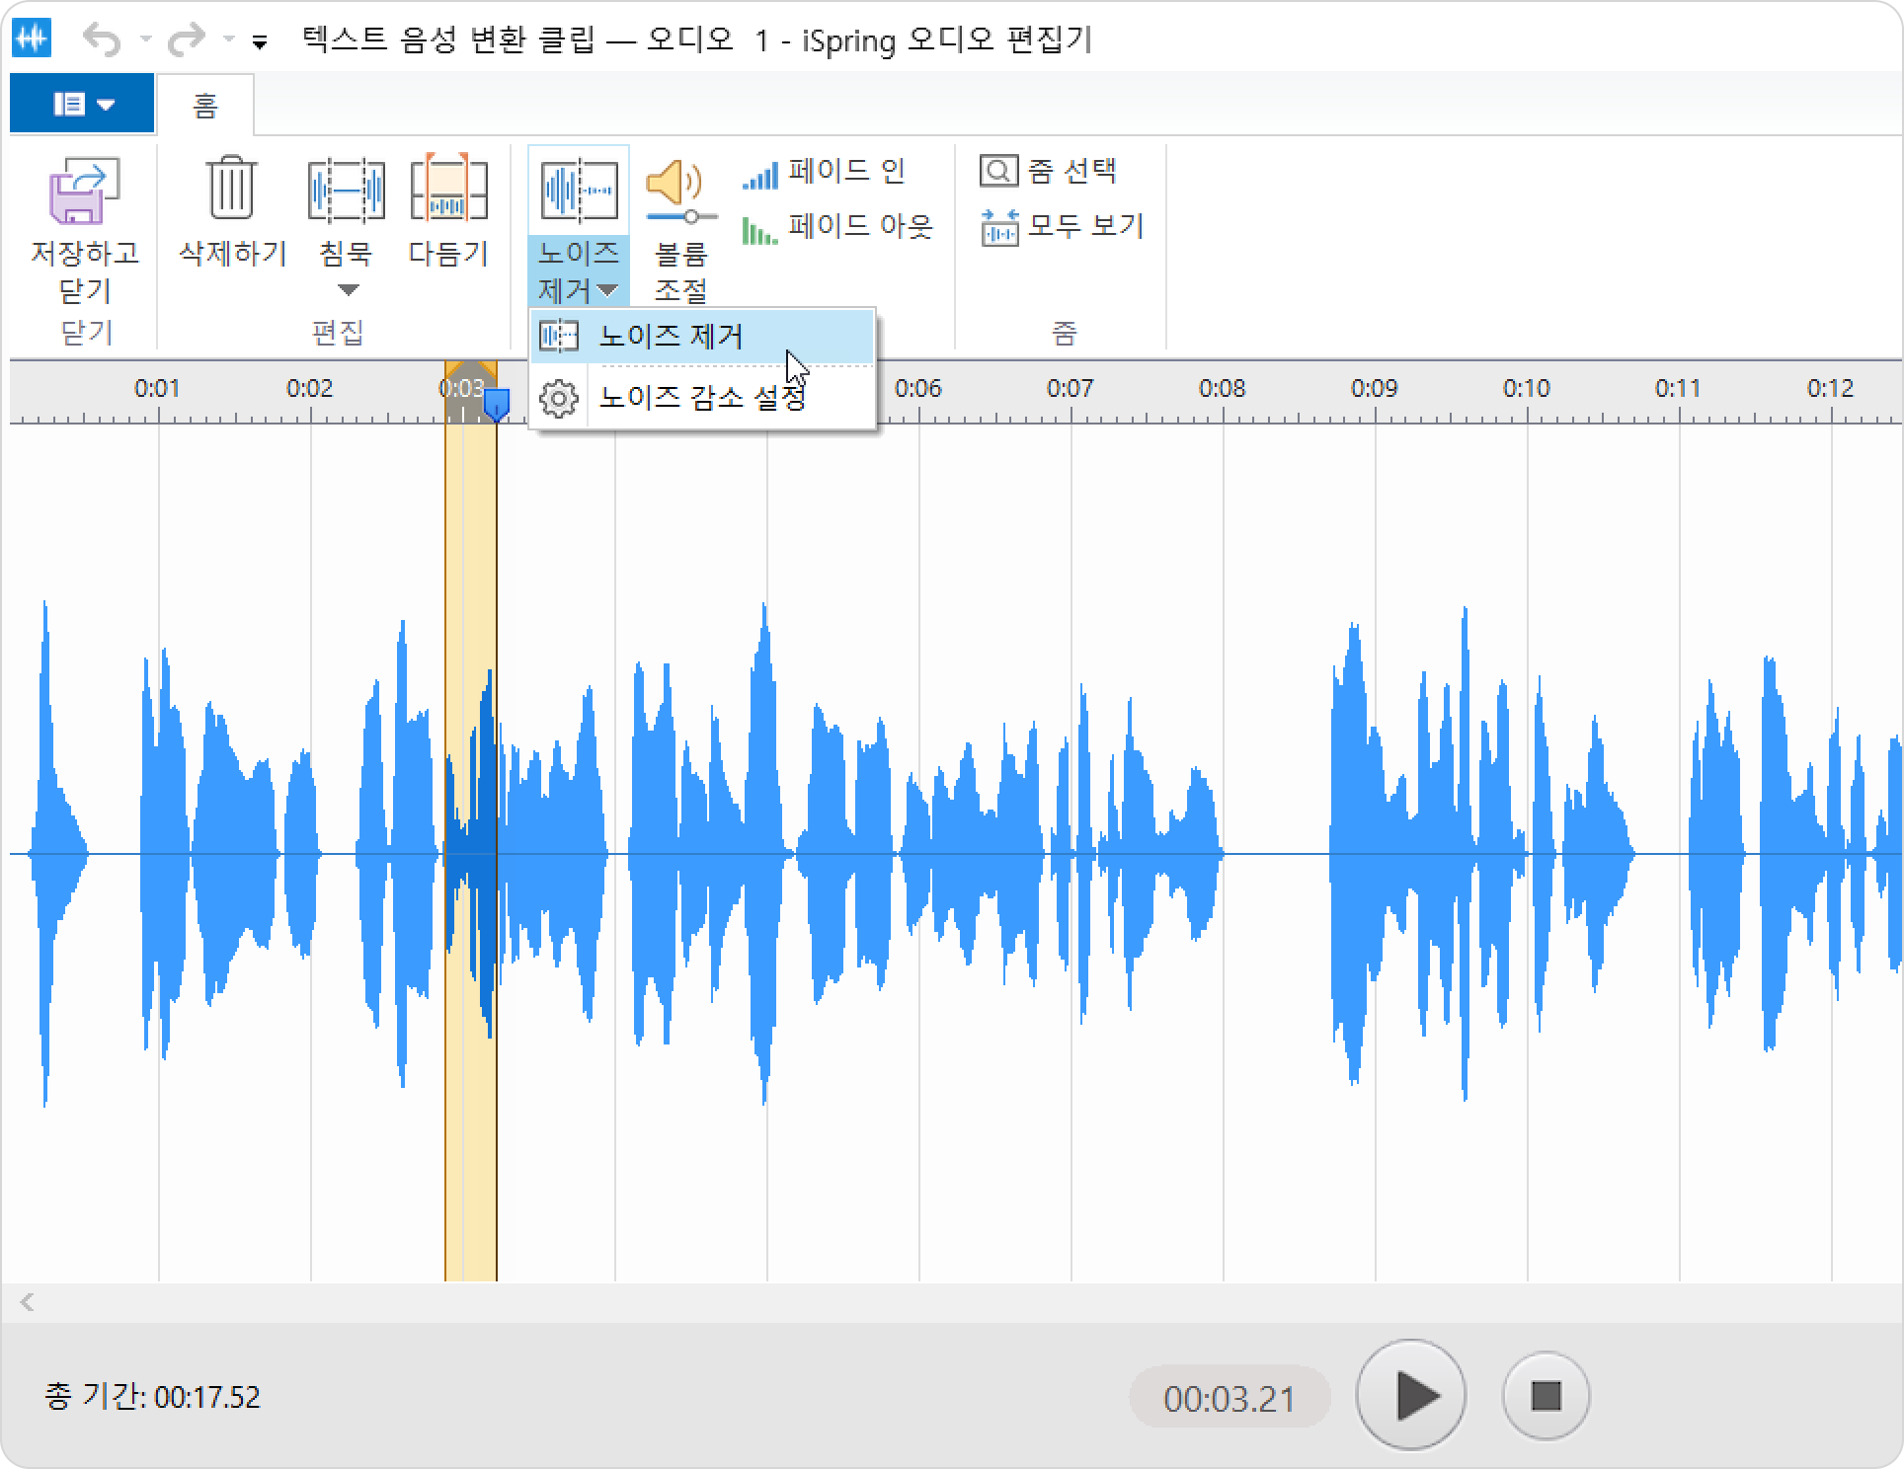Click the 0:07 mark on timeline ruler
The width and height of the screenshot is (1904, 1469).
pyautogui.click(x=1071, y=389)
